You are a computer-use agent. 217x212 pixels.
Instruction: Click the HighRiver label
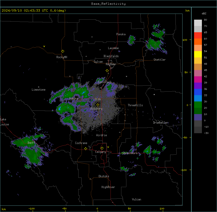click(x=108, y=187)
